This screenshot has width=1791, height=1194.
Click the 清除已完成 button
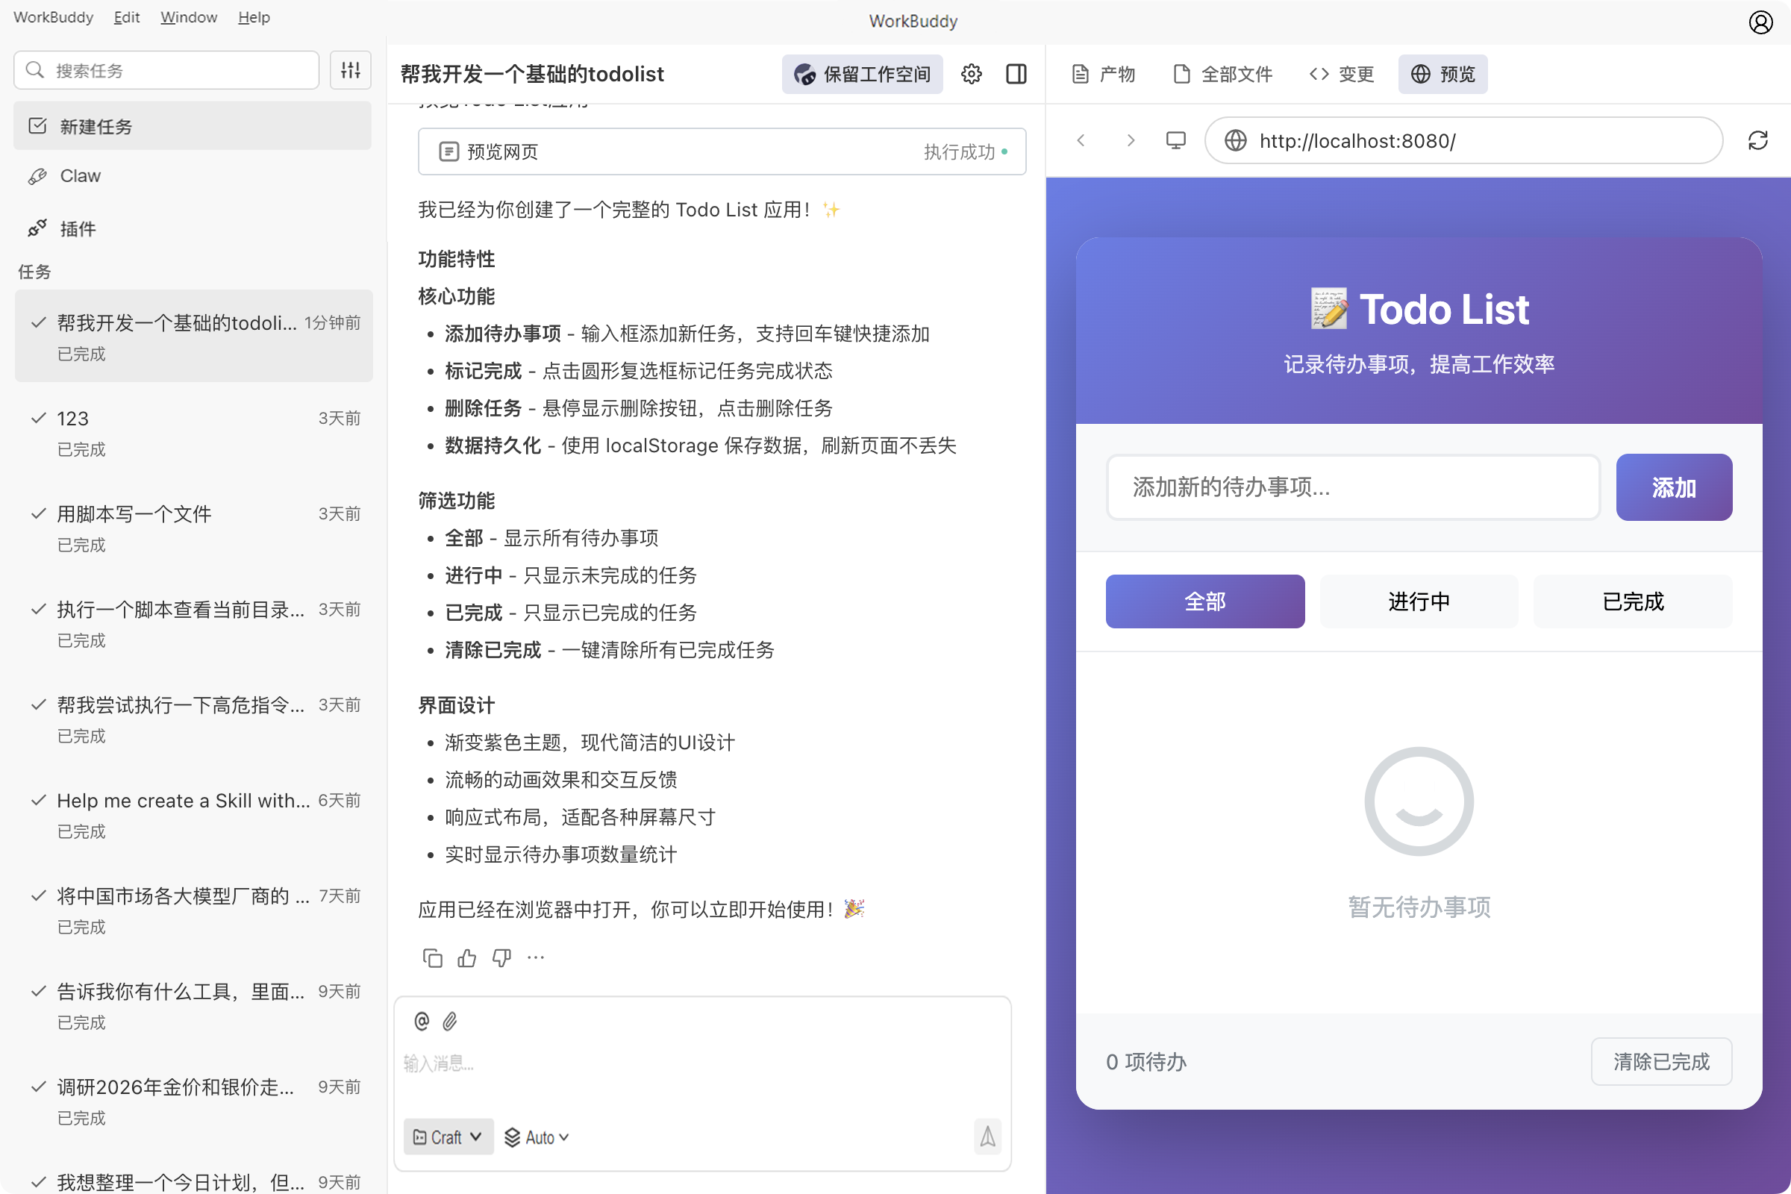coord(1662,1061)
